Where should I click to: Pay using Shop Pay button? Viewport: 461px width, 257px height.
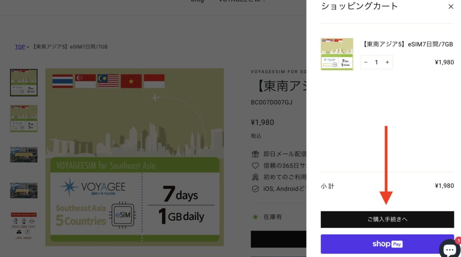pos(387,244)
